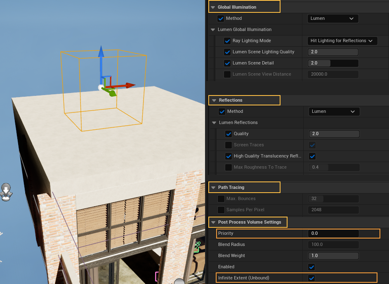Click the Priority value field
389x284 pixels.
tap(333, 234)
